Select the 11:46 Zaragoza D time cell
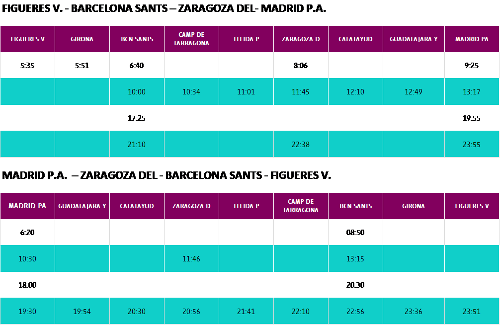 click(x=191, y=259)
